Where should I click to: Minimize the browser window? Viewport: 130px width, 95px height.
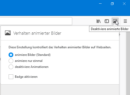pos(100,4)
